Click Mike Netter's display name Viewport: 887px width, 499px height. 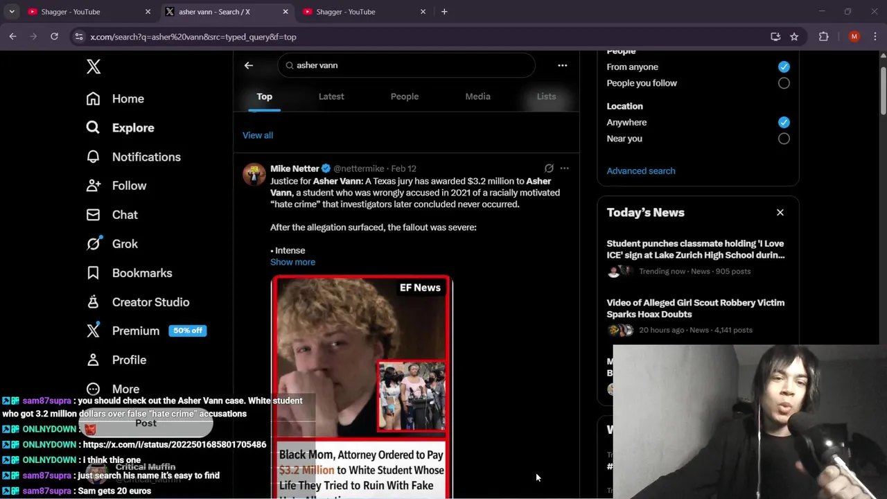(295, 168)
